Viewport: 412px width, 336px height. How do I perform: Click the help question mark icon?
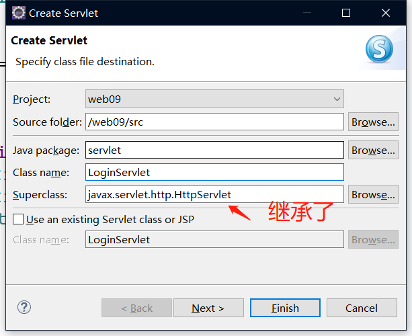(x=24, y=307)
